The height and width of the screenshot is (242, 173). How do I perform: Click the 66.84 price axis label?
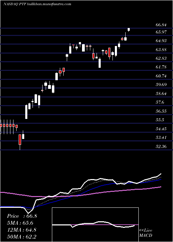click(161, 25)
